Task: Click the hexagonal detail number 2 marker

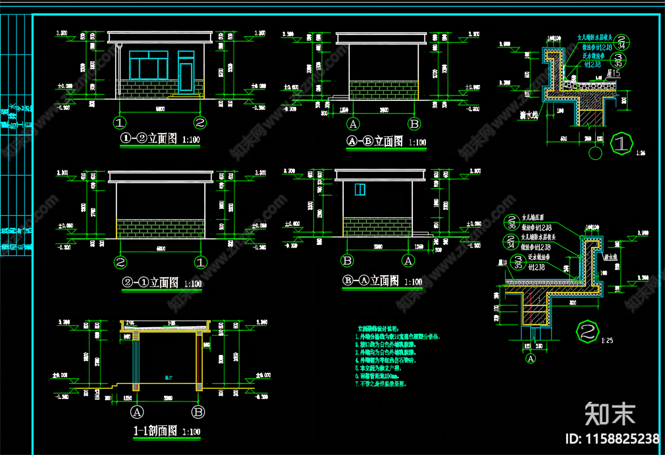Action: click(587, 332)
